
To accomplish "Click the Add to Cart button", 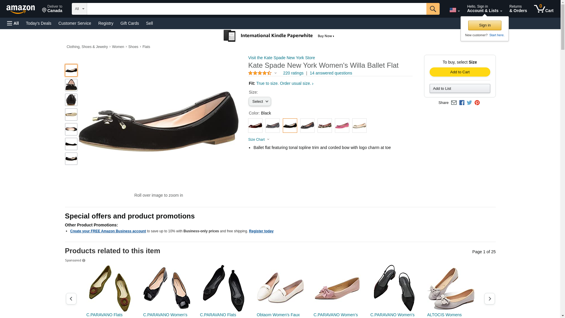I will [x=460, y=72].
